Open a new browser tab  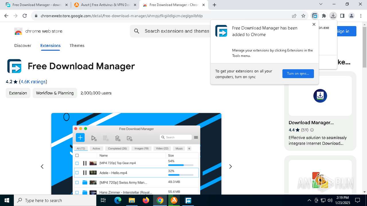coord(214,5)
